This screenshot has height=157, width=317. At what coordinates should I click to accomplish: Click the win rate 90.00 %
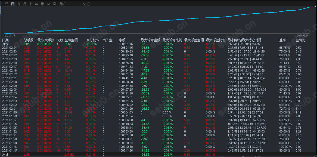click(284, 150)
